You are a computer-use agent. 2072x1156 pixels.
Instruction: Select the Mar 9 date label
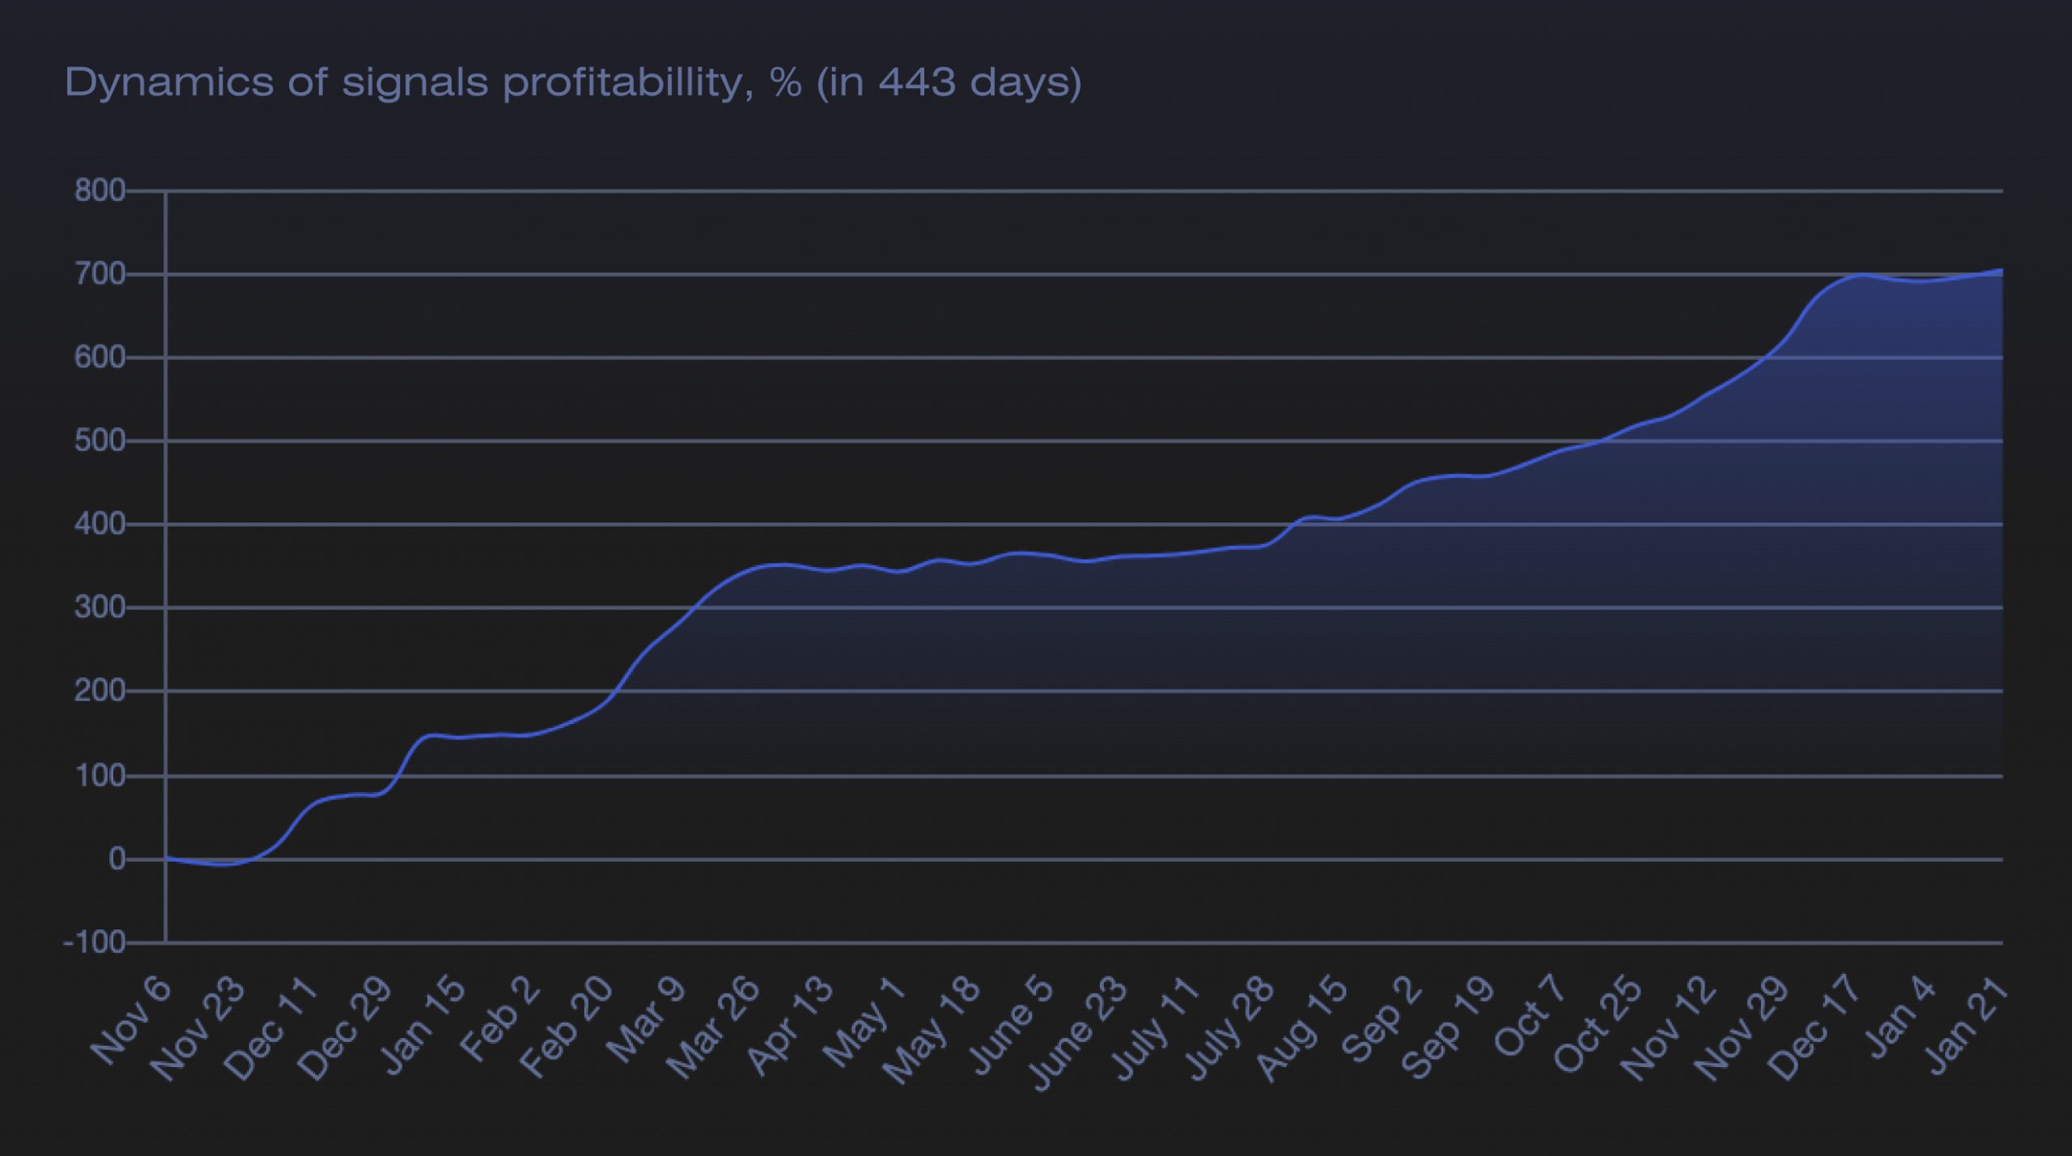tap(645, 1020)
